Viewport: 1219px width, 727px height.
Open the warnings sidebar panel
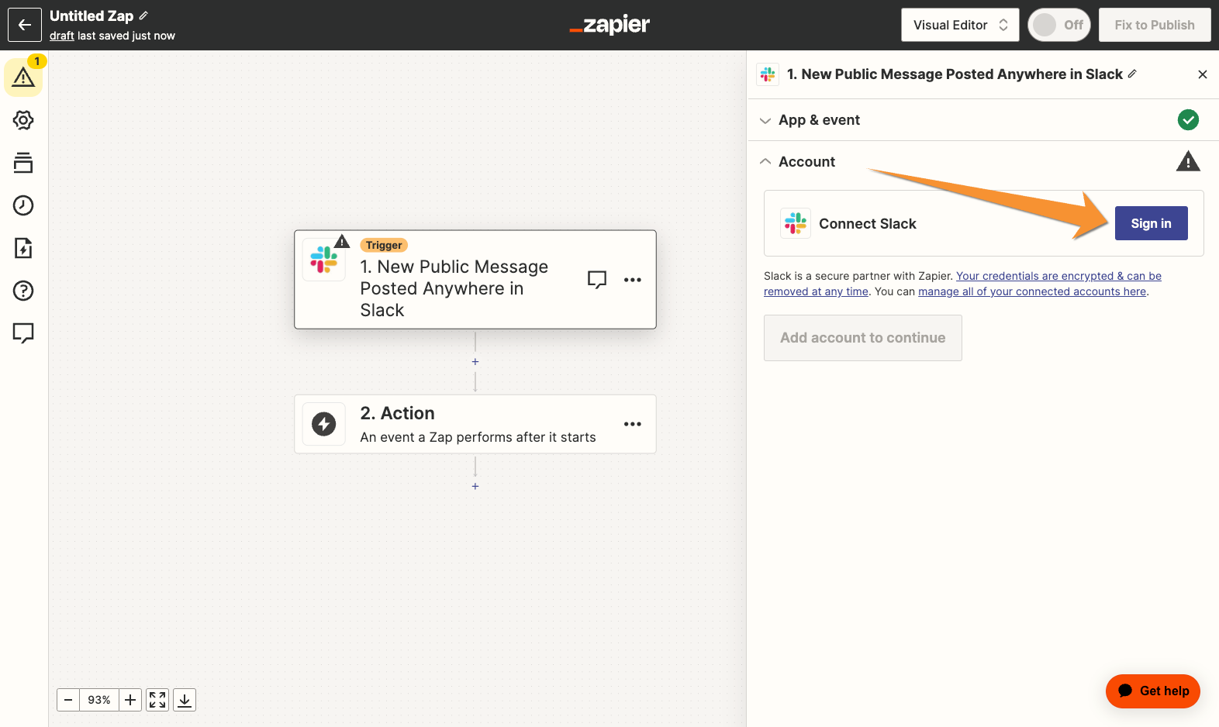tap(23, 77)
